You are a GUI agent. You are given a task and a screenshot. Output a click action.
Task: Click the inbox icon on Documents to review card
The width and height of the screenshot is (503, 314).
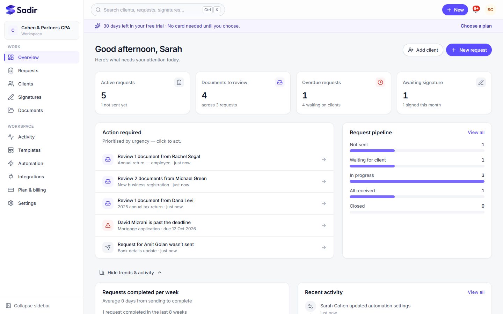click(280, 82)
